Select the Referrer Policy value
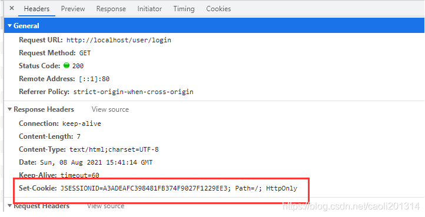425x217 pixels. (x=133, y=92)
